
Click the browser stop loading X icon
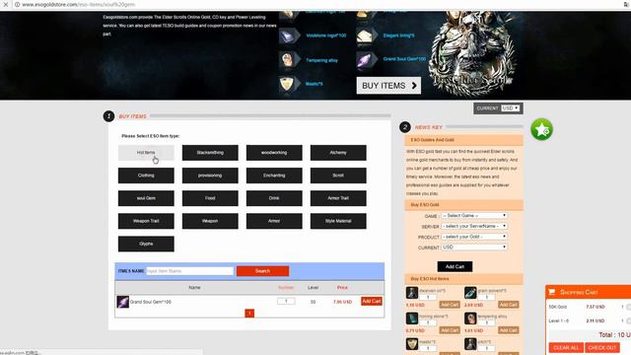point(6,4)
